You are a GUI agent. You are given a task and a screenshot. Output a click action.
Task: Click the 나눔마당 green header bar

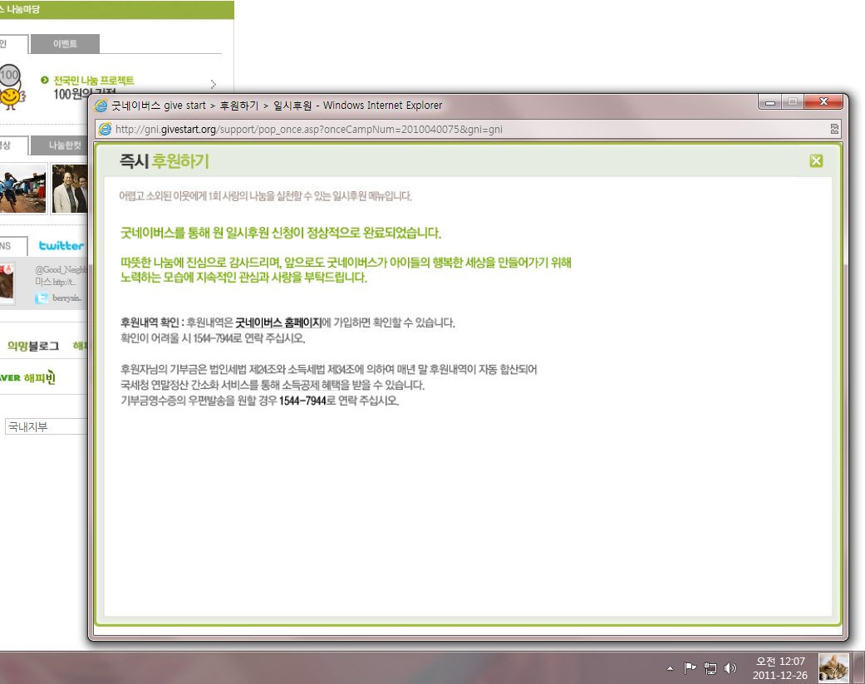point(117,9)
